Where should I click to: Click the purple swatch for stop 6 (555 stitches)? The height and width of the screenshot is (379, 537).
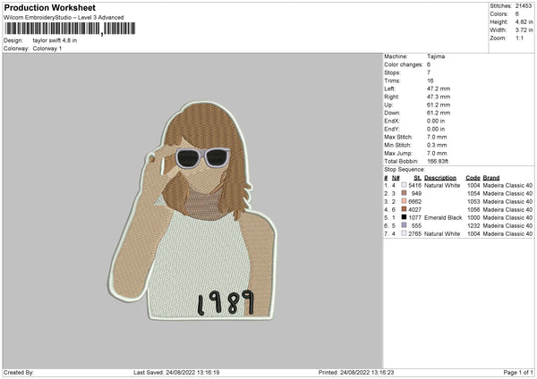tap(405, 225)
